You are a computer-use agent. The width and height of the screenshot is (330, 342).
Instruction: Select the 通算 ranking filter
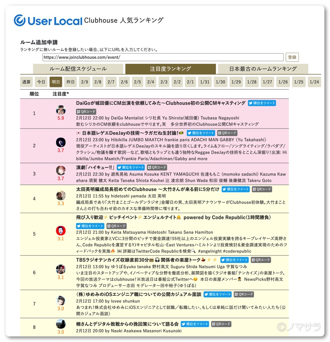(x=26, y=82)
